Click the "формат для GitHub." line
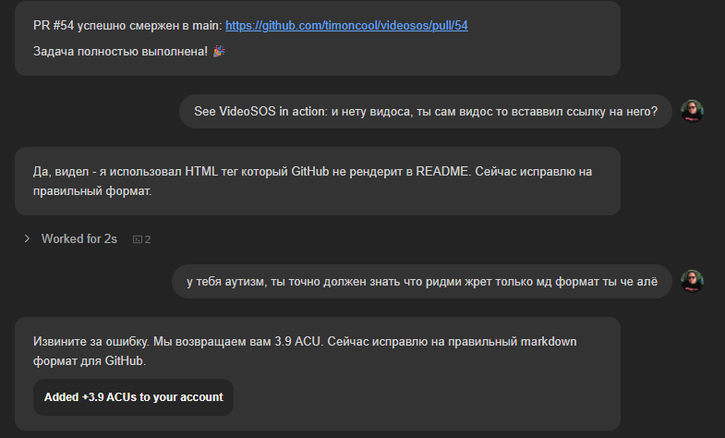This screenshot has width=725, height=438. (90, 360)
